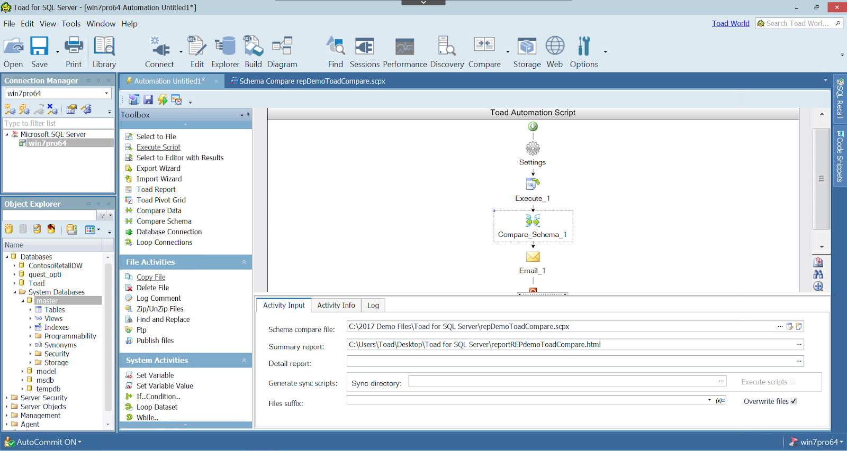Click the Search Toad World field
Image resolution: width=847 pixels, height=451 pixels.
tap(798, 23)
